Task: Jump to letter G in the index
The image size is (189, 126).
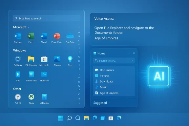Action: point(79,57)
